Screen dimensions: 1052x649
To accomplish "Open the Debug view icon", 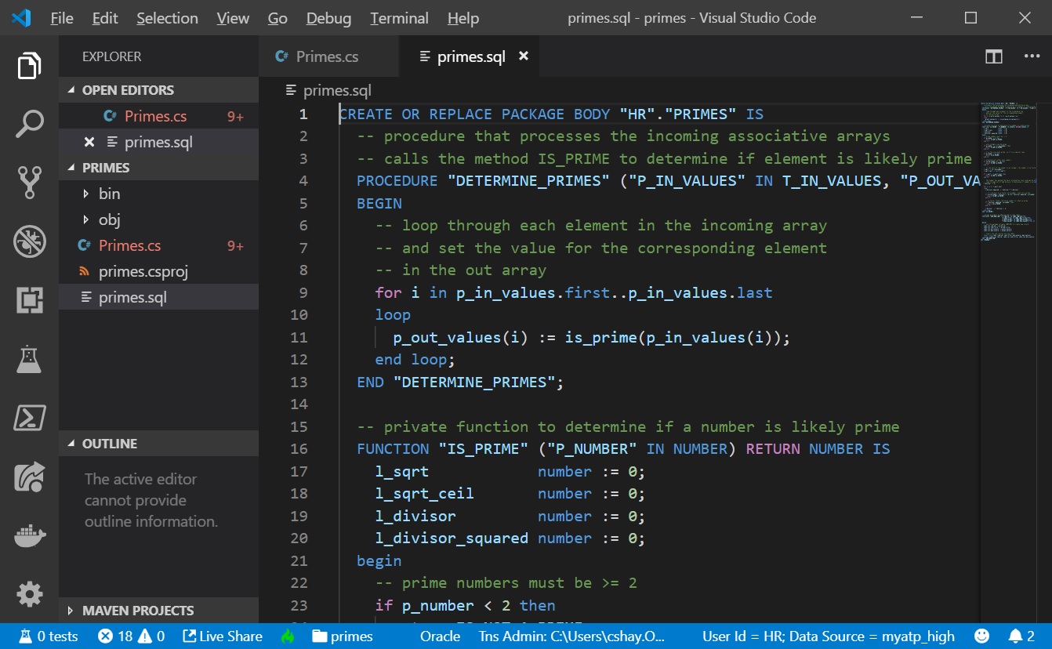I will click(29, 241).
